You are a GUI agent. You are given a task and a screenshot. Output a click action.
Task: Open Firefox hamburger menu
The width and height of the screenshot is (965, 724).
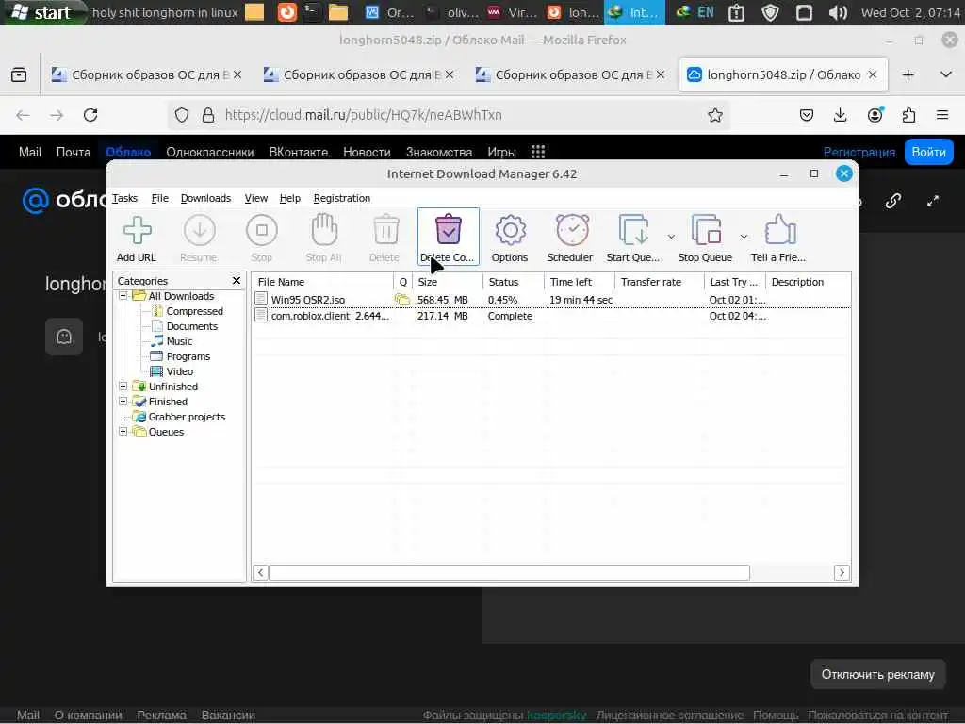pyautogui.click(x=942, y=115)
